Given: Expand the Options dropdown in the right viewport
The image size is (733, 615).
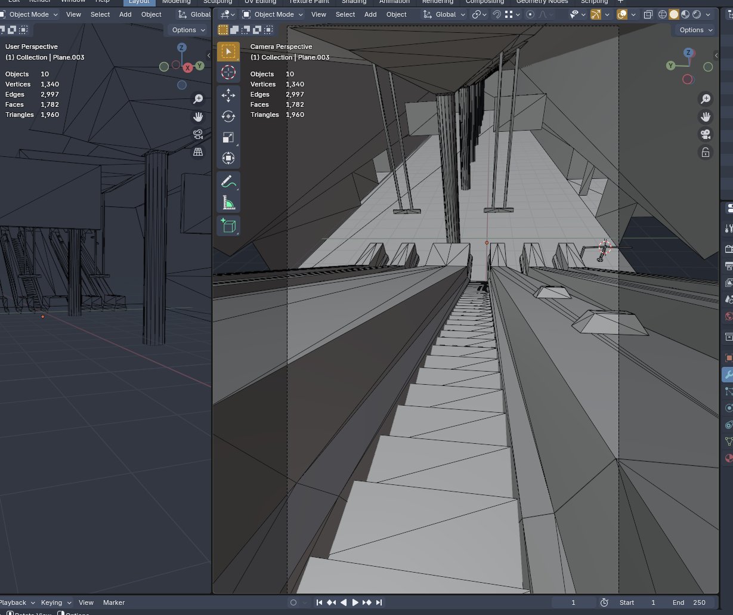Looking at the screenshot, I should point(695,30).
